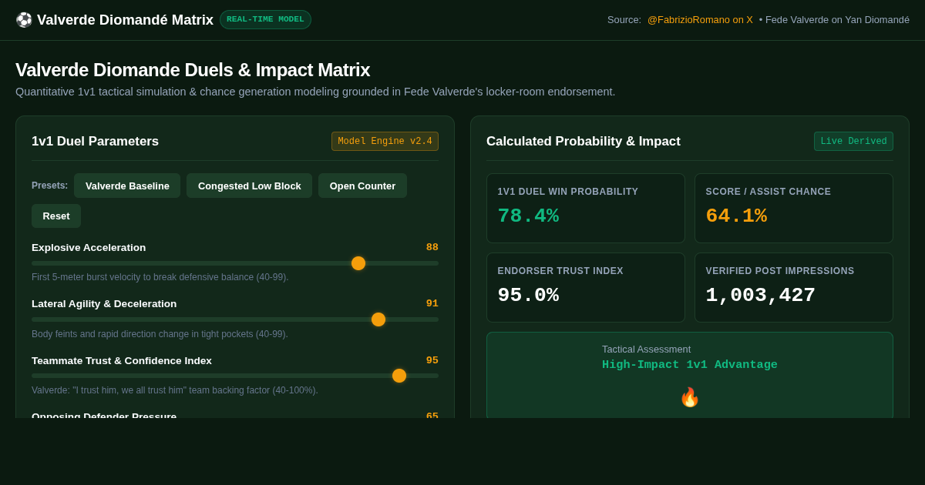Click the soccer ball logo icon

(x=24, y=20)
